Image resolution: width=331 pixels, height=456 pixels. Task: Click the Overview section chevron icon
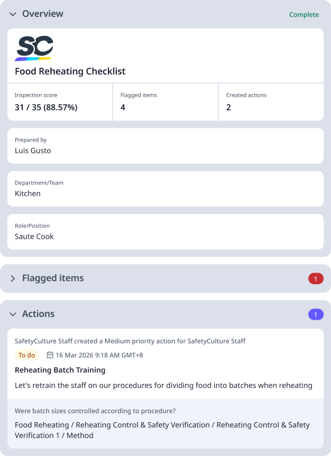pos(12,14)
